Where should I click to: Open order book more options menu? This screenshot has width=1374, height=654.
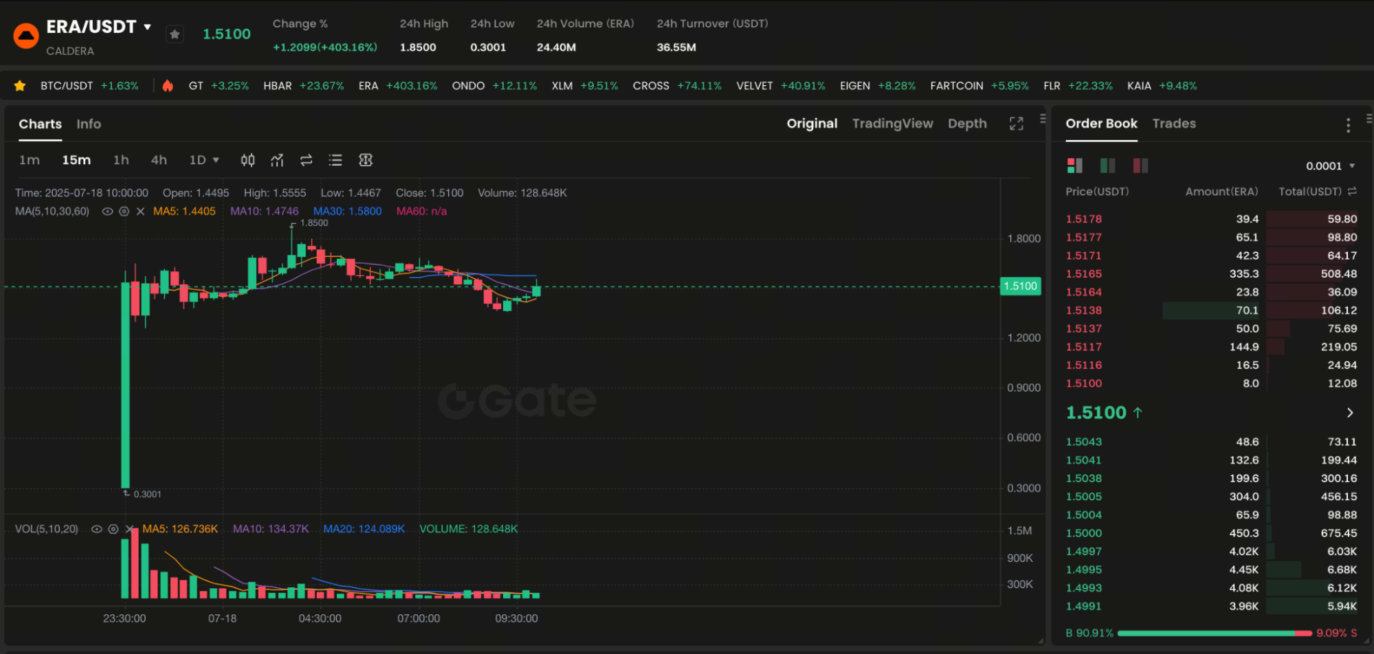tap(1348, 125)
